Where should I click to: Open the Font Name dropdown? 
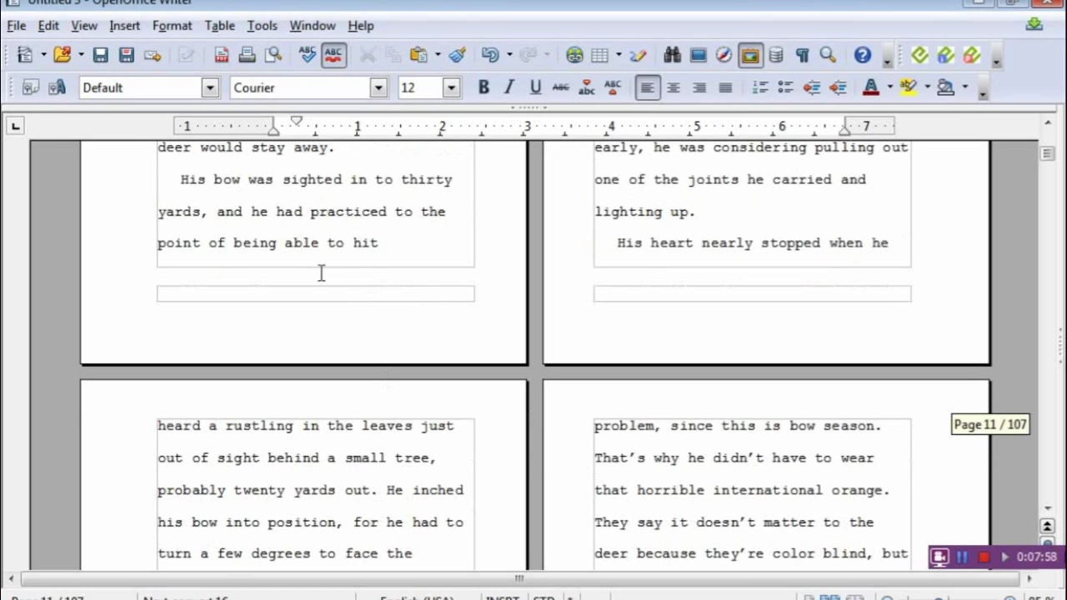(x=378, y=87)
